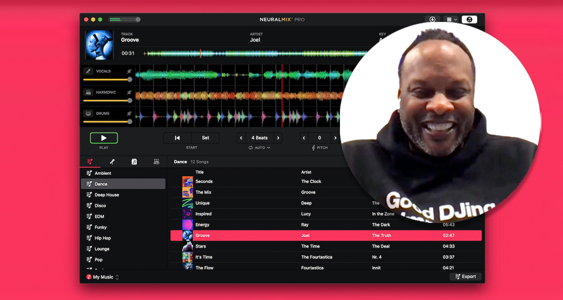This screenshot has height=300, width=563.
Task: Click the Export button
Action: click(465, 276)
